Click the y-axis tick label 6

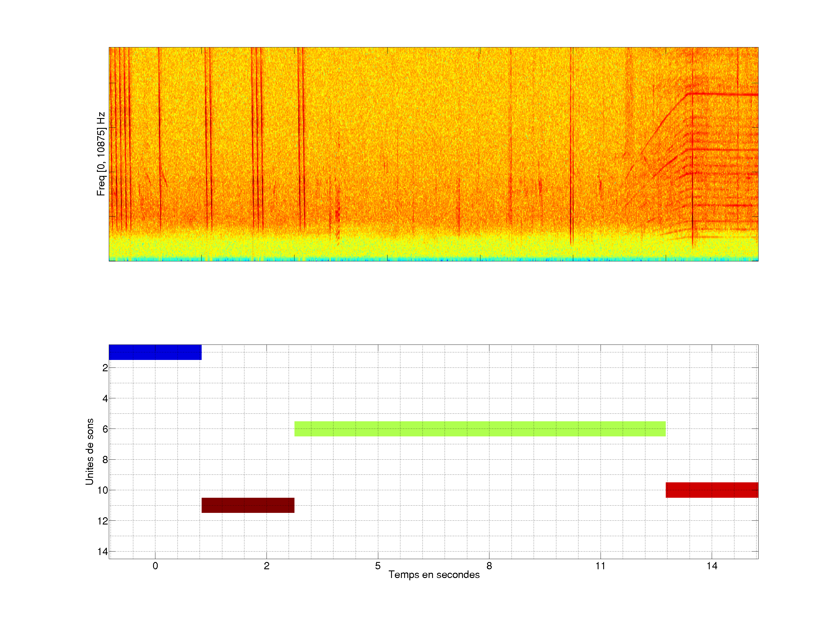(105, 429)
